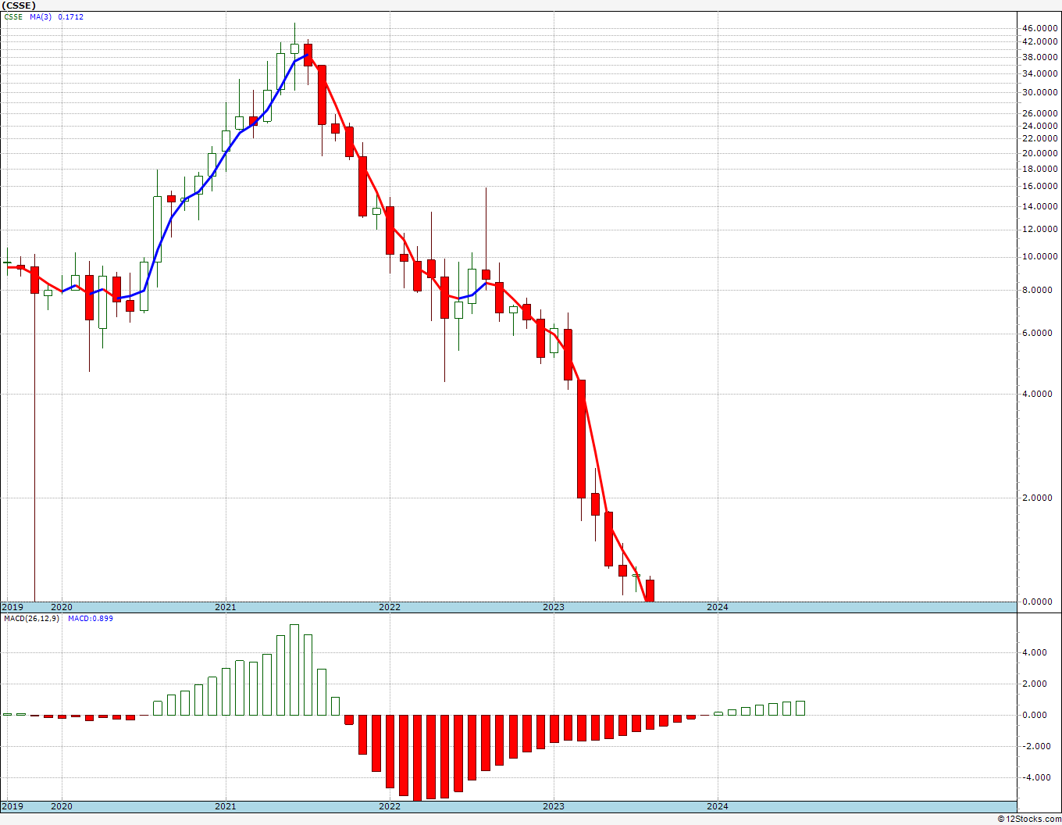Click the 2019 label on MACD timeline
The width and height of the screenshot is (1062, 825).
point(12,806)
